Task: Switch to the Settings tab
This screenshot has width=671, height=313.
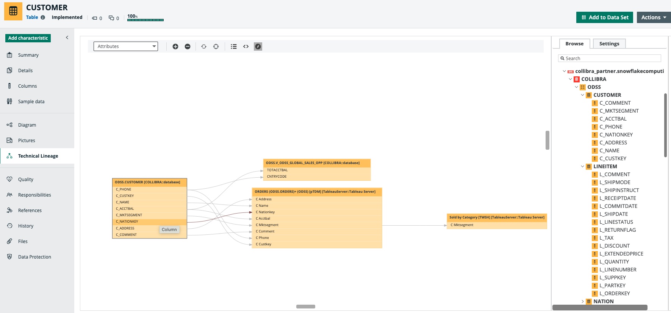Action: click(x=609, y=43)
